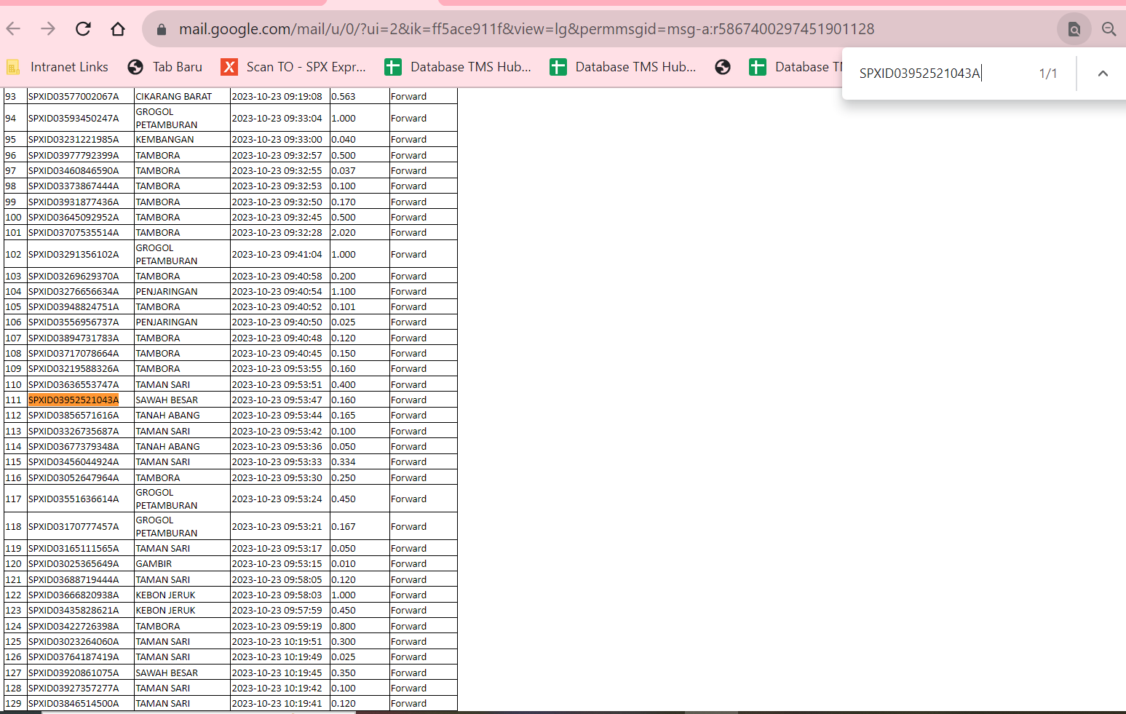The image size is (1126, 714).
Task: Open first Database TMS Hub bookmark
Action: [458, 67]
